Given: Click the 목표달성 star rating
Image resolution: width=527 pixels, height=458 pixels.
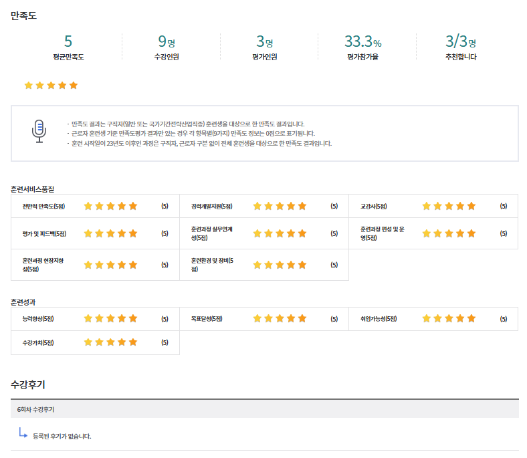Looking at the screenshot, I should tap(280, 319).
